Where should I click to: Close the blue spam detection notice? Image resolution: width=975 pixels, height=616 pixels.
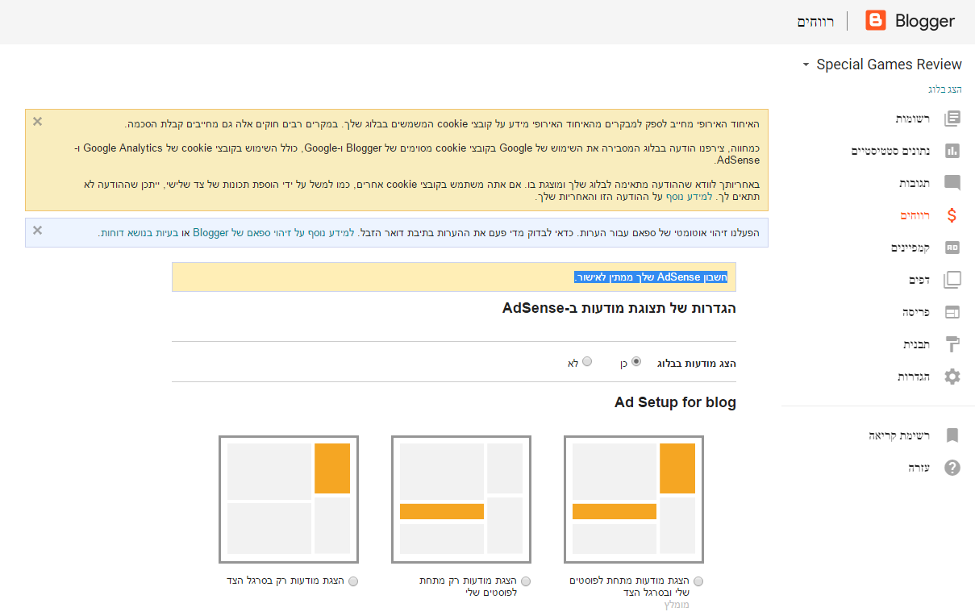pos(37,231)
